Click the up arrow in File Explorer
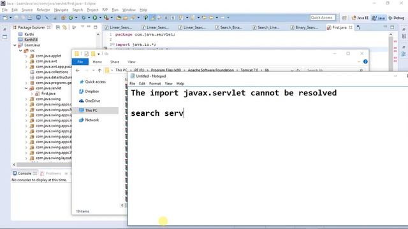 click(99, 71)
